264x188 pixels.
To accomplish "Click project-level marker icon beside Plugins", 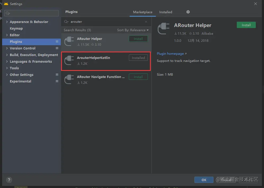I will (57, 42).
